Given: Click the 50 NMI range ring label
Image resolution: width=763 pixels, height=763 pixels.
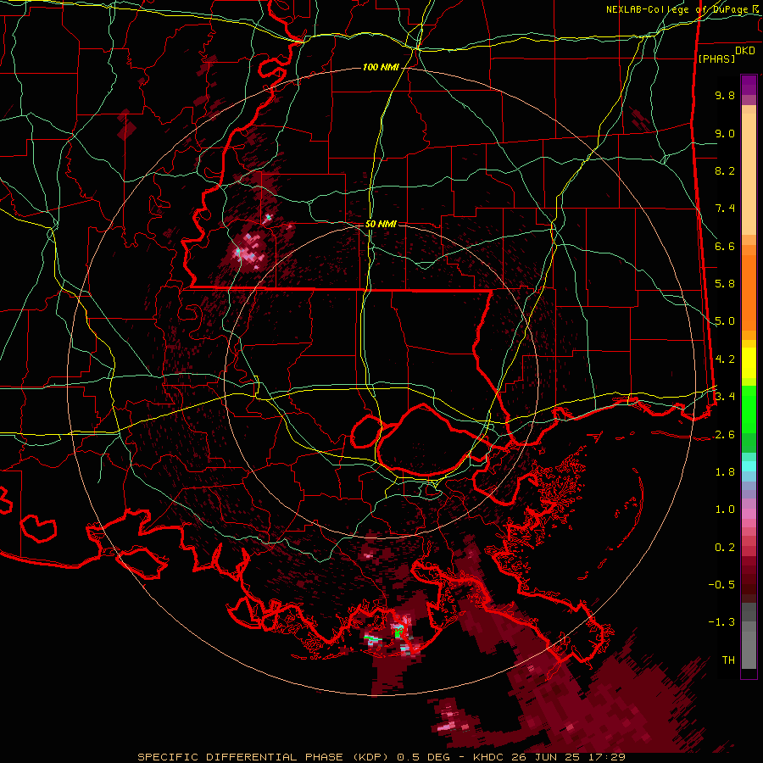Looking at the screenshot, I should 381,224.
